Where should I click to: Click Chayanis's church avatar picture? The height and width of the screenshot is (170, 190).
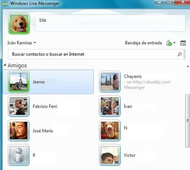click(110, 82)
